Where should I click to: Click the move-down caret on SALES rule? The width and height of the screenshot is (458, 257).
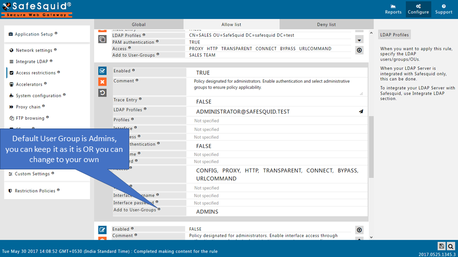pyautogui.click(x=359, y=40)
